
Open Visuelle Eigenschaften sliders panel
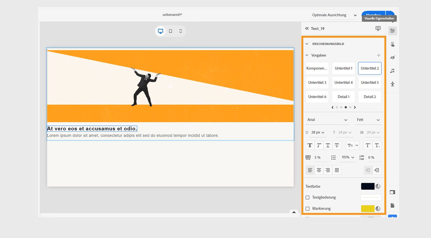[x=392, y=31]
